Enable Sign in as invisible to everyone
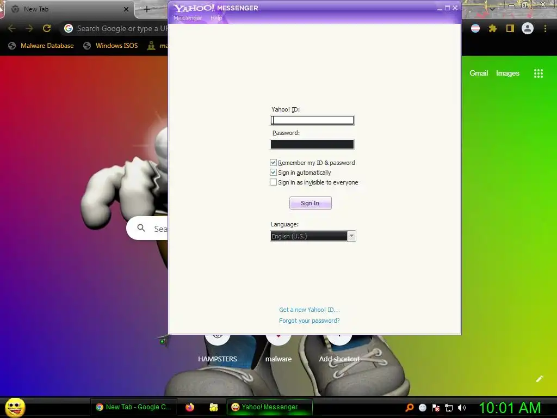The image size is (557, 418). [273, 182]
